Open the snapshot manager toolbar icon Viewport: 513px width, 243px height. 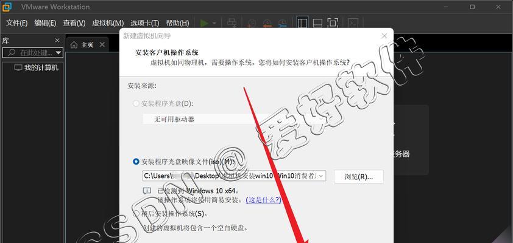282,24
